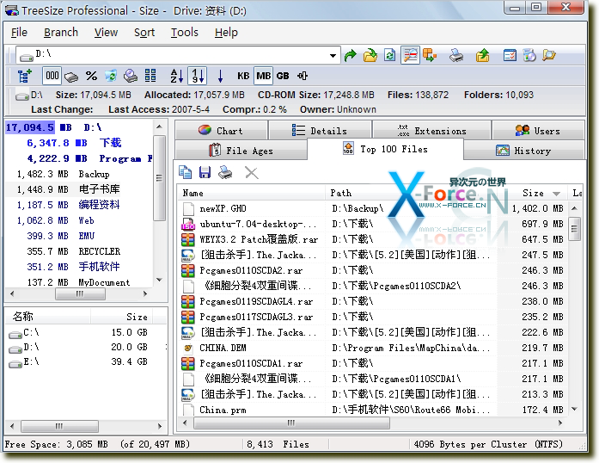Toggle the highlighted details view toolbar button
The image size is (599, 463).
click(x=410, y=56)
